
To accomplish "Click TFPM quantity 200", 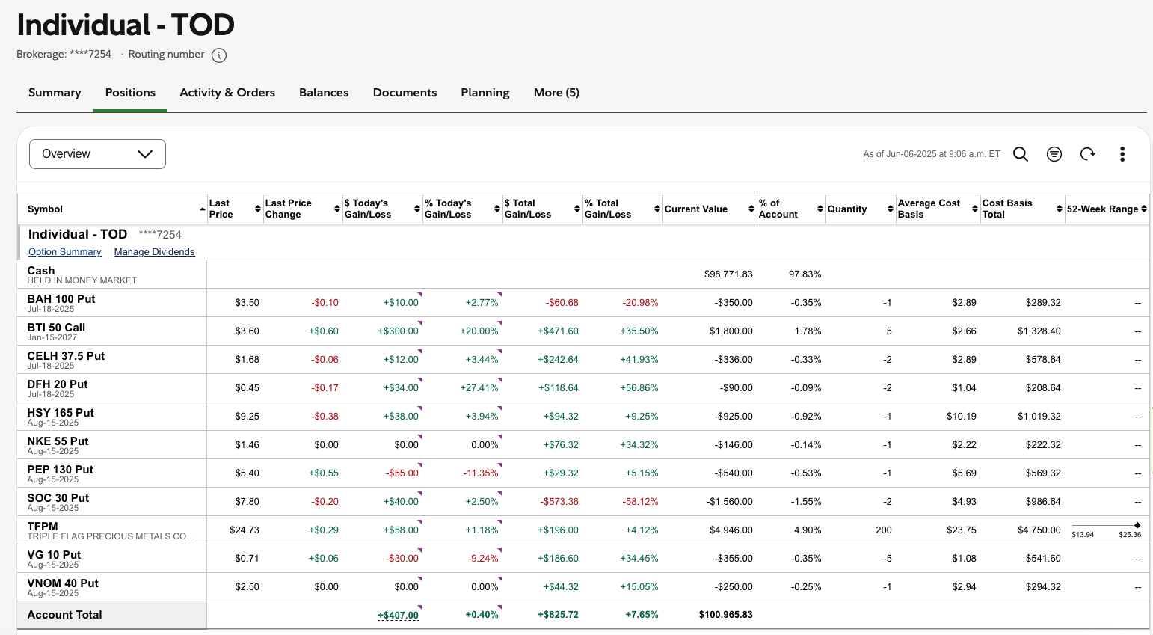I will pos(884,530).
